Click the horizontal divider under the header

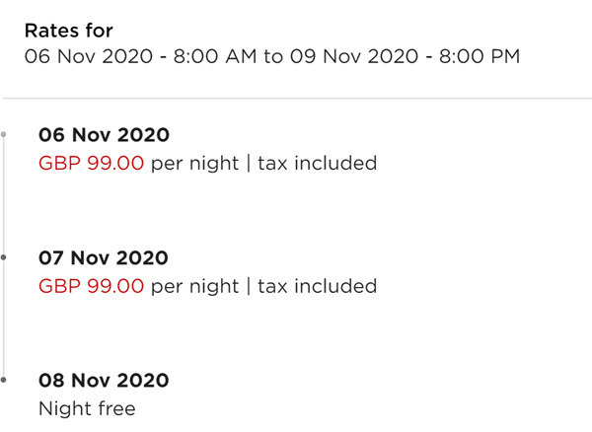(297, 98)
